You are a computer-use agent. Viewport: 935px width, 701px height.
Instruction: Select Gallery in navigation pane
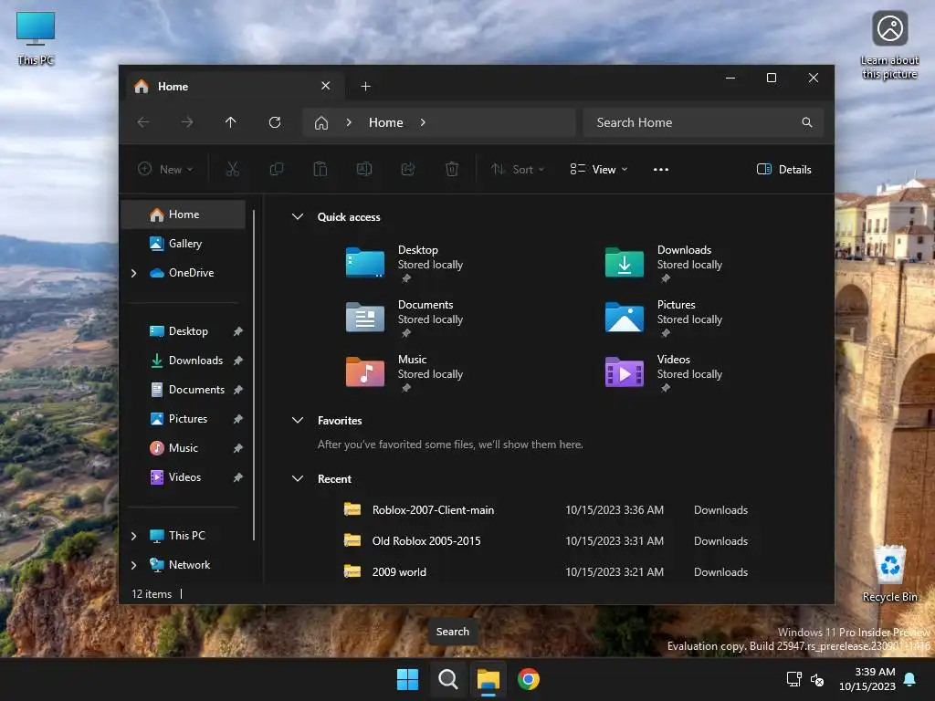click(x=184, y=243)
